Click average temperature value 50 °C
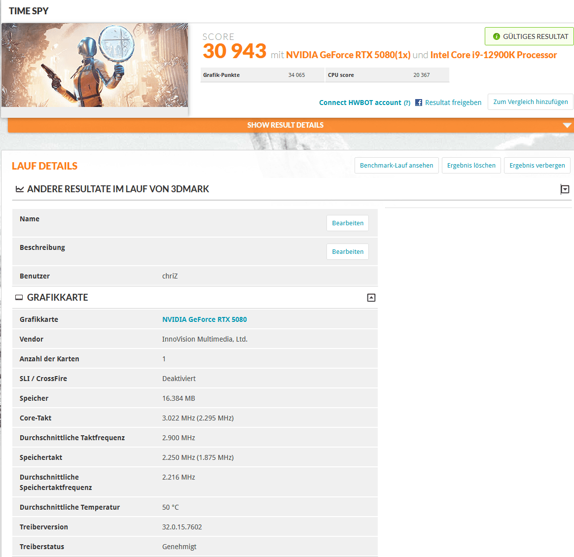 171,508
